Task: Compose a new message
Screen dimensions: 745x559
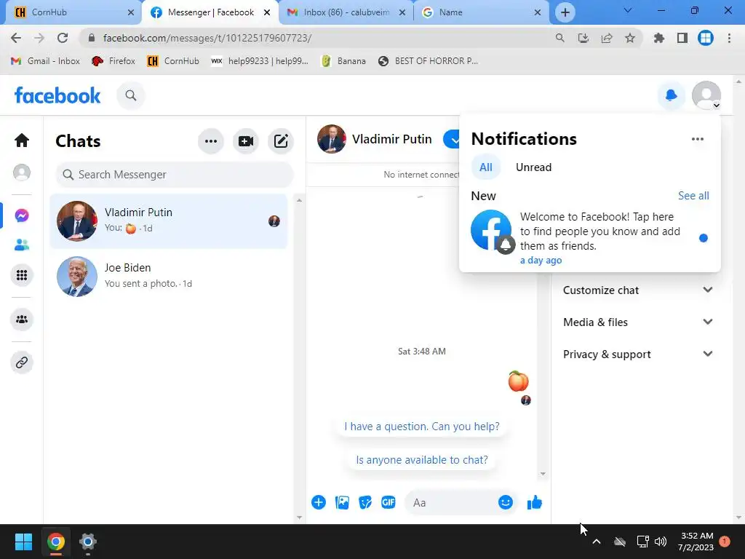Action: point(281,141)
